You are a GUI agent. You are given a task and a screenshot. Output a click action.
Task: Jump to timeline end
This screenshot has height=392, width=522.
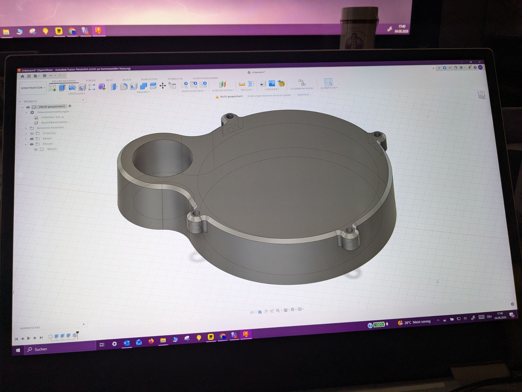[x=41, y=337]
